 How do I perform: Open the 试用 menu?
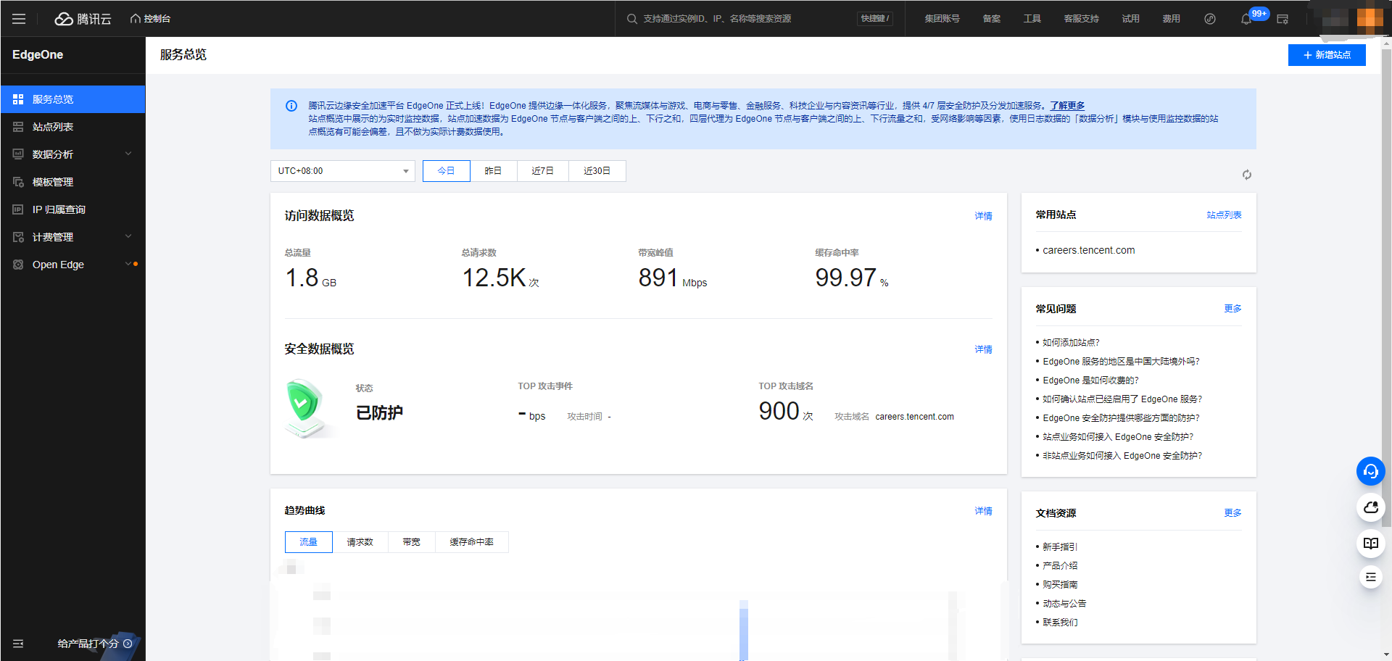(1130, 19)
